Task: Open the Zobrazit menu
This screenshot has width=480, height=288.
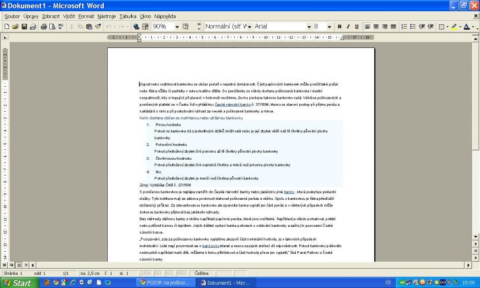Action: [51, 16]
